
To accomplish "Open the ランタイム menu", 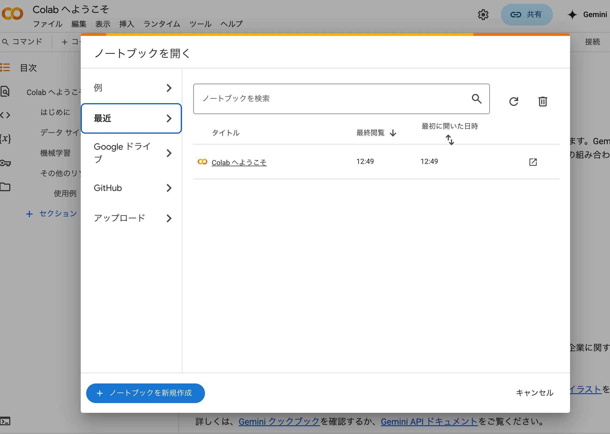I will 162,24.
